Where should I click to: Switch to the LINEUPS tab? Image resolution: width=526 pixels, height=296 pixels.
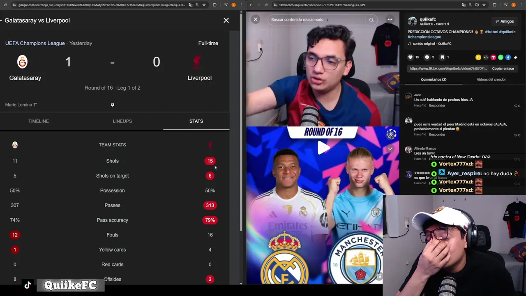click(x=122, y=121)
